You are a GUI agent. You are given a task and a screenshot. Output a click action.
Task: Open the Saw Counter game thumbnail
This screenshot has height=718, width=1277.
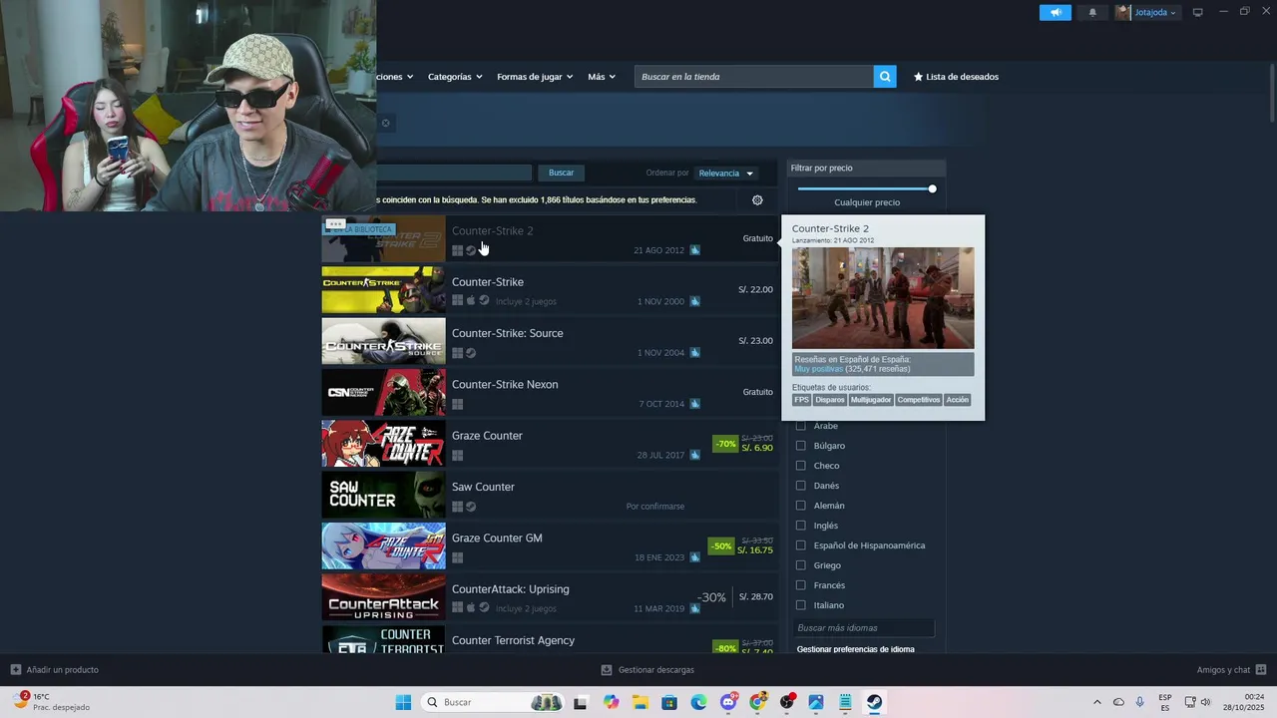coord(383,495)
